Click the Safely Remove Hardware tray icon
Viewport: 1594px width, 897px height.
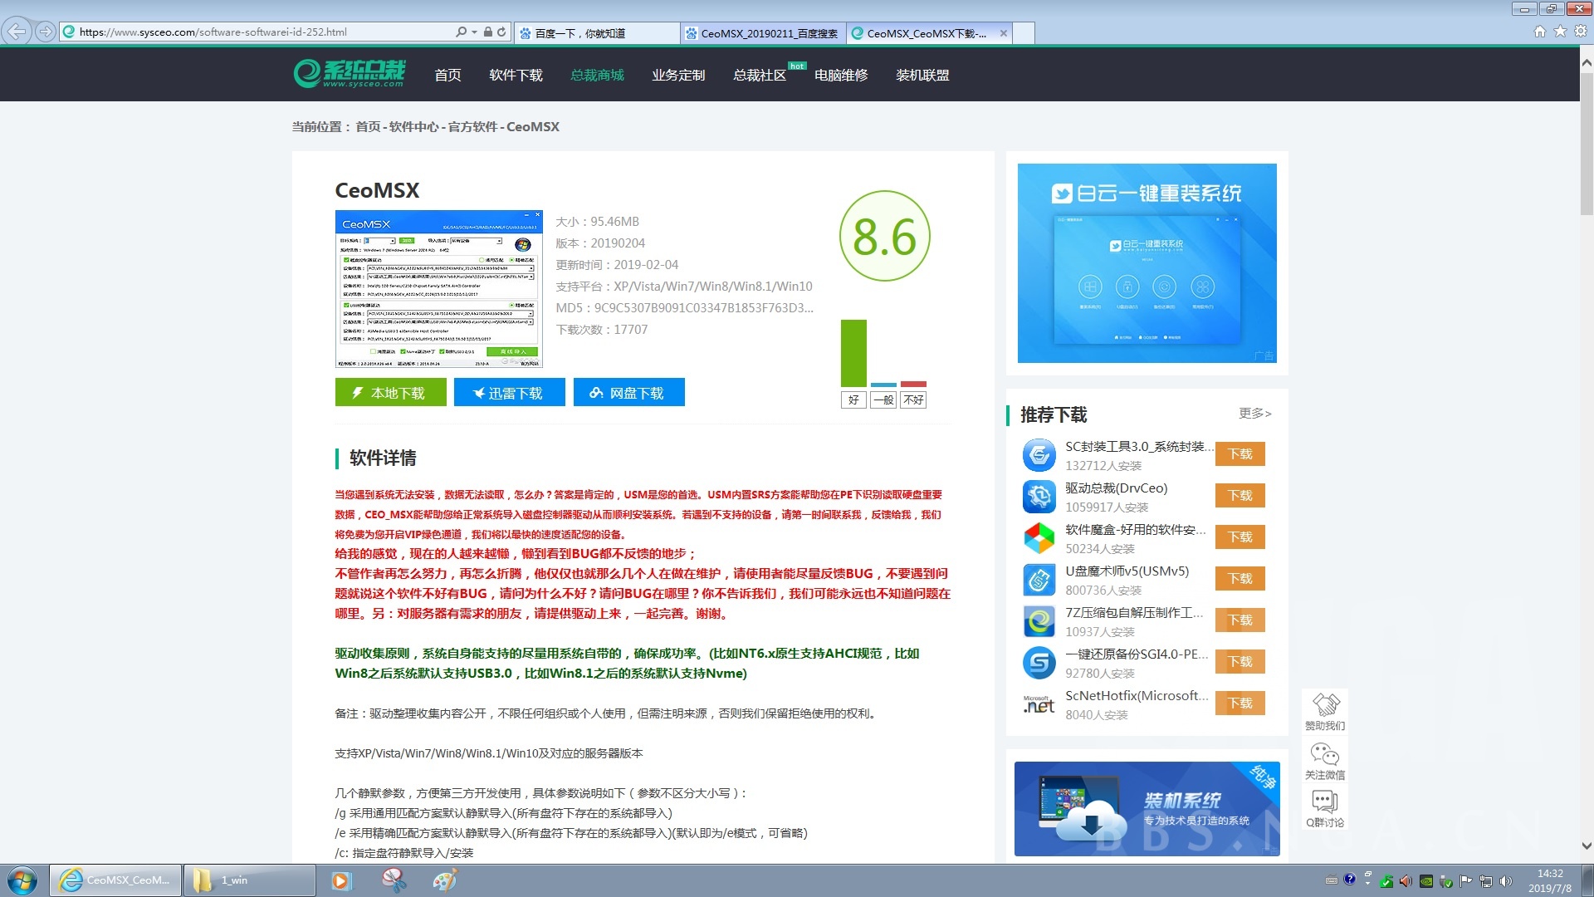click(x=1445, y=880)
